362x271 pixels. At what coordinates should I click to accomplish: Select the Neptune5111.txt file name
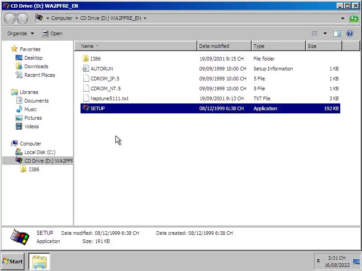(x=110, y=98)
